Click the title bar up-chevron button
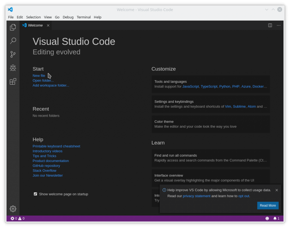The image size is (290, 228). (x=273, y=9)
